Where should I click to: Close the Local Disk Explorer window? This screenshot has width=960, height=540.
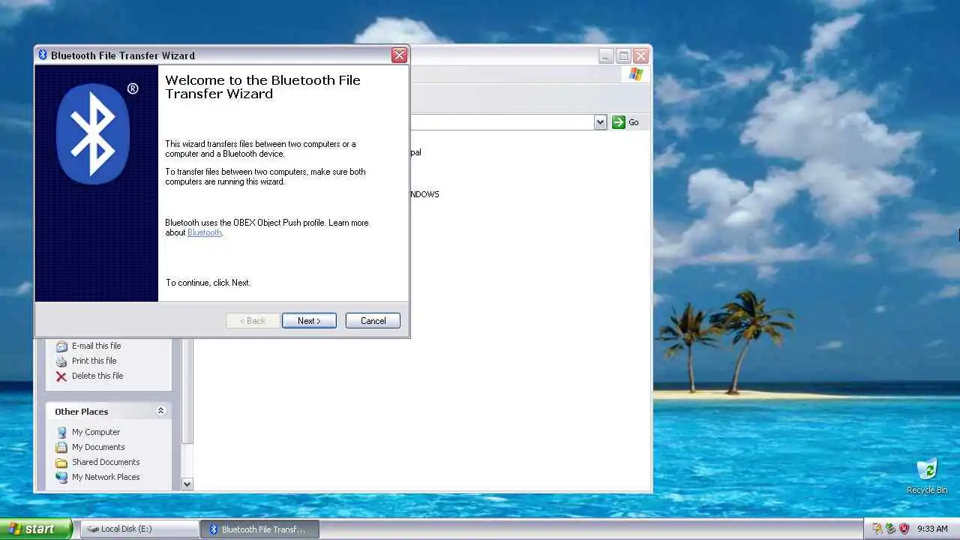[x=640, y=56]
